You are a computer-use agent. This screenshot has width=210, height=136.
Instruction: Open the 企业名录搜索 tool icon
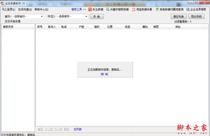click(x=188, y=9)
